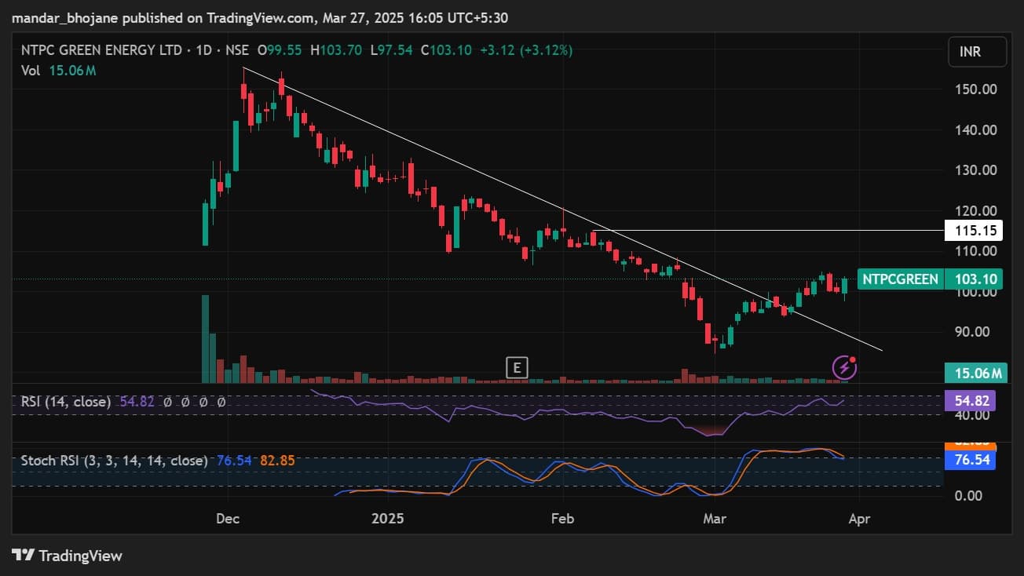Viewport: 1024px width, 576px height.
Task: Click the TradingView logo icon
Action: [24, 556]
